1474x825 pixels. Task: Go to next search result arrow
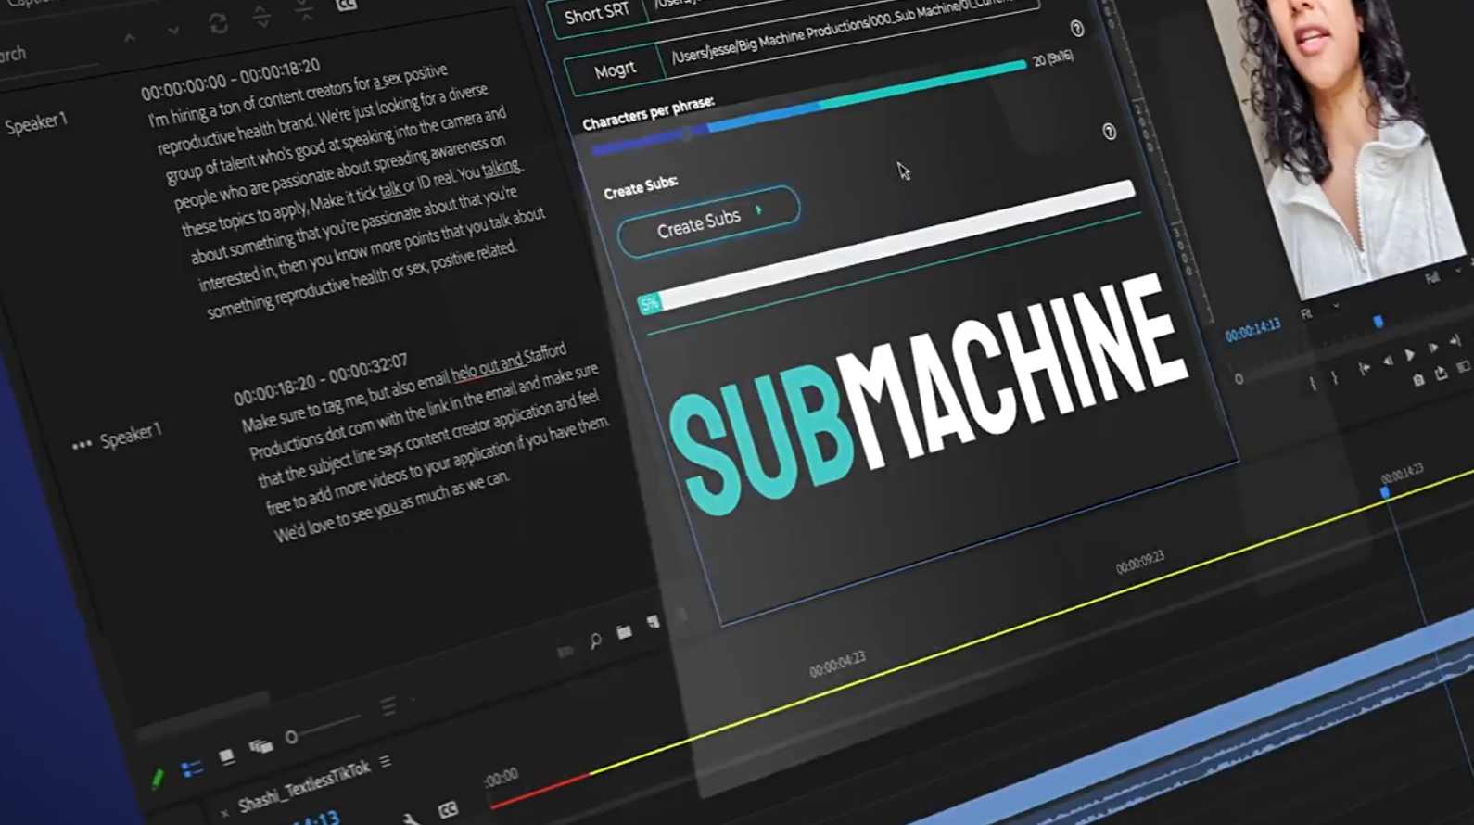click(173, 30)
